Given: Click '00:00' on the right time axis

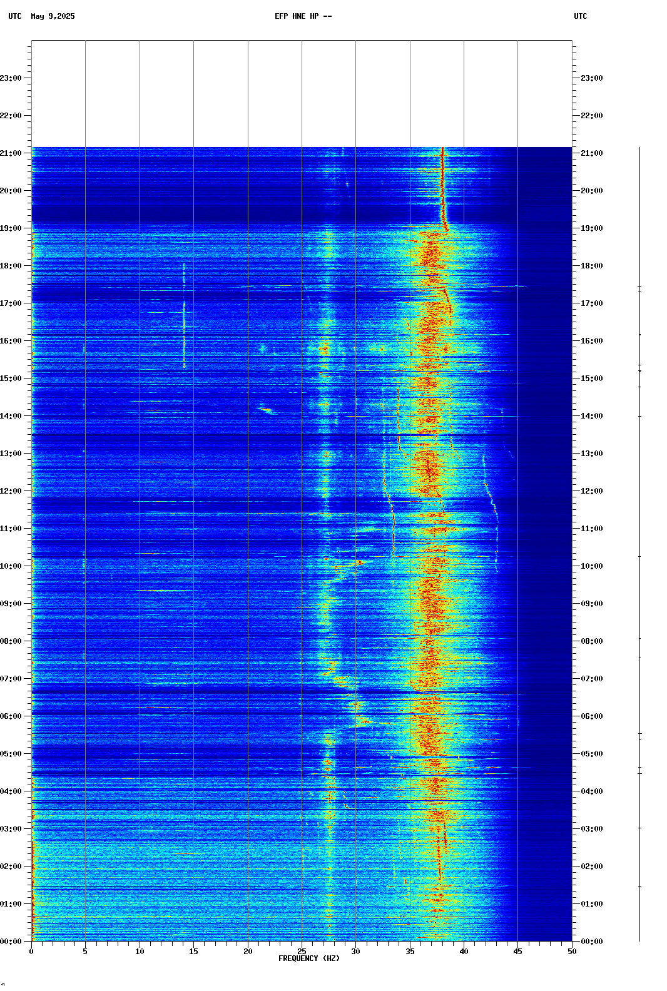Looking at the screenshot, I should coord(592,942).
